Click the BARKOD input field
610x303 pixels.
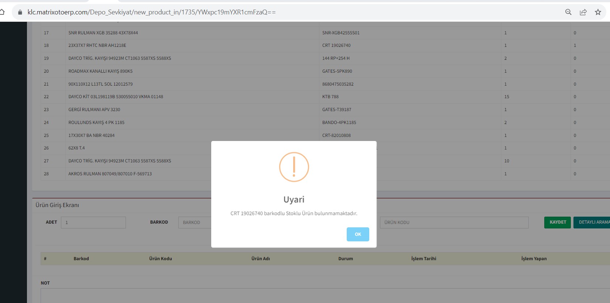pyautogui.click(x=195, y=223)
